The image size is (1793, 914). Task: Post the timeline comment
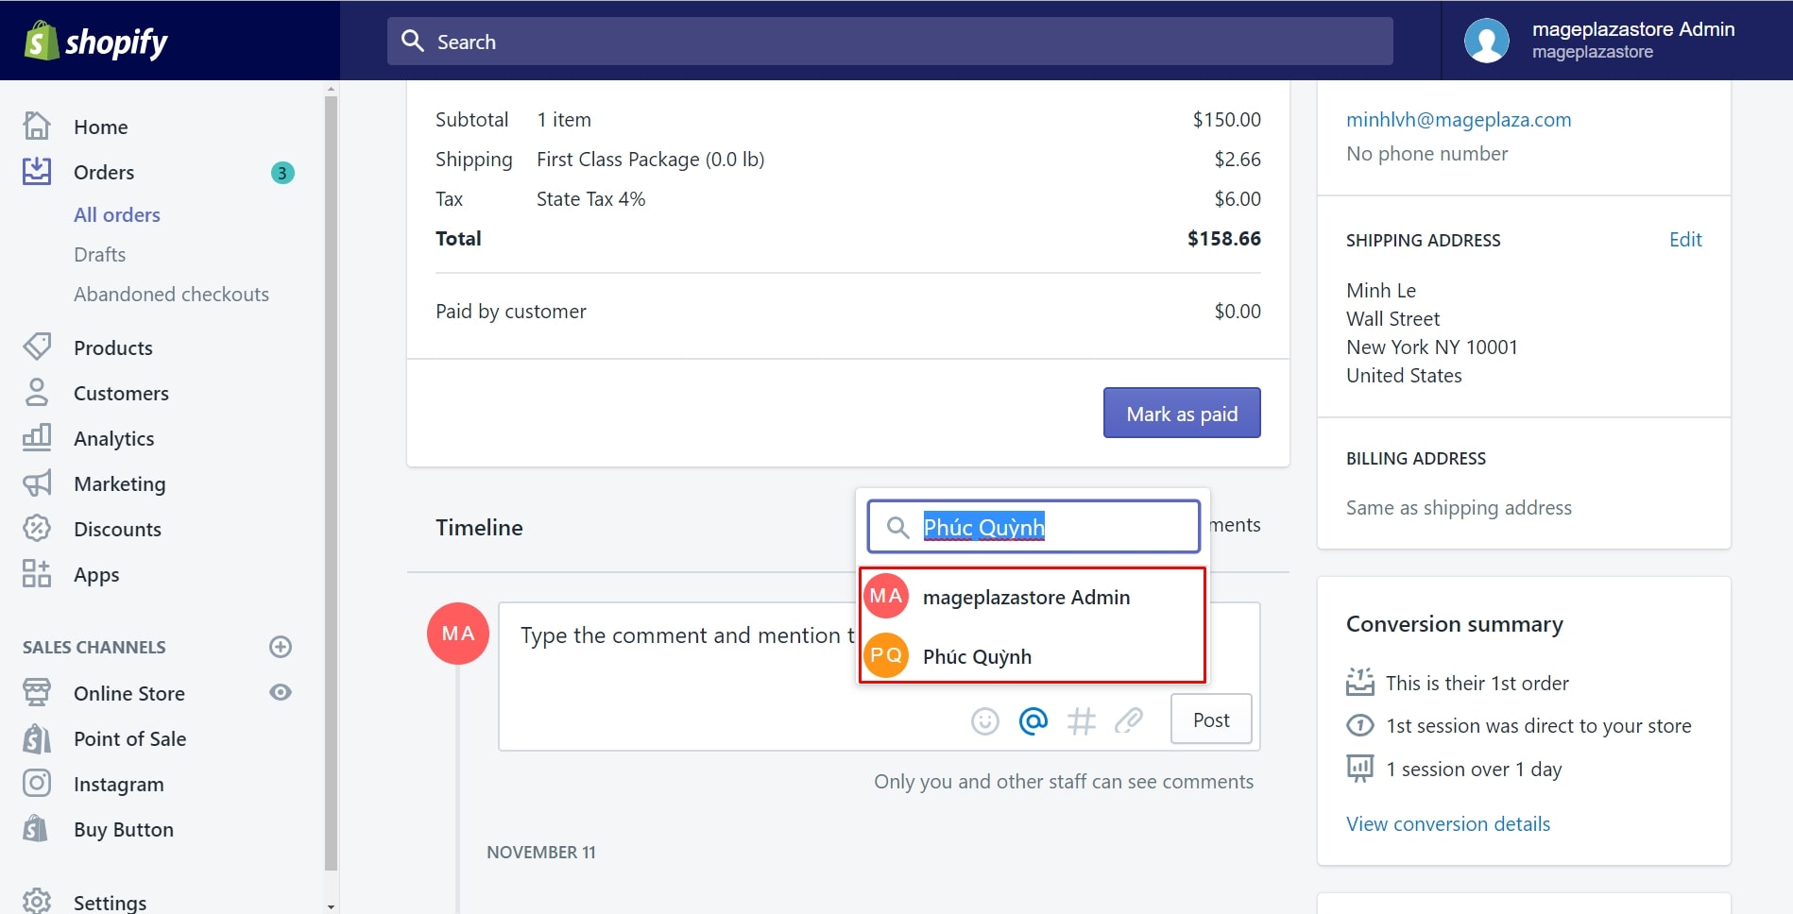coord(1210,719)
